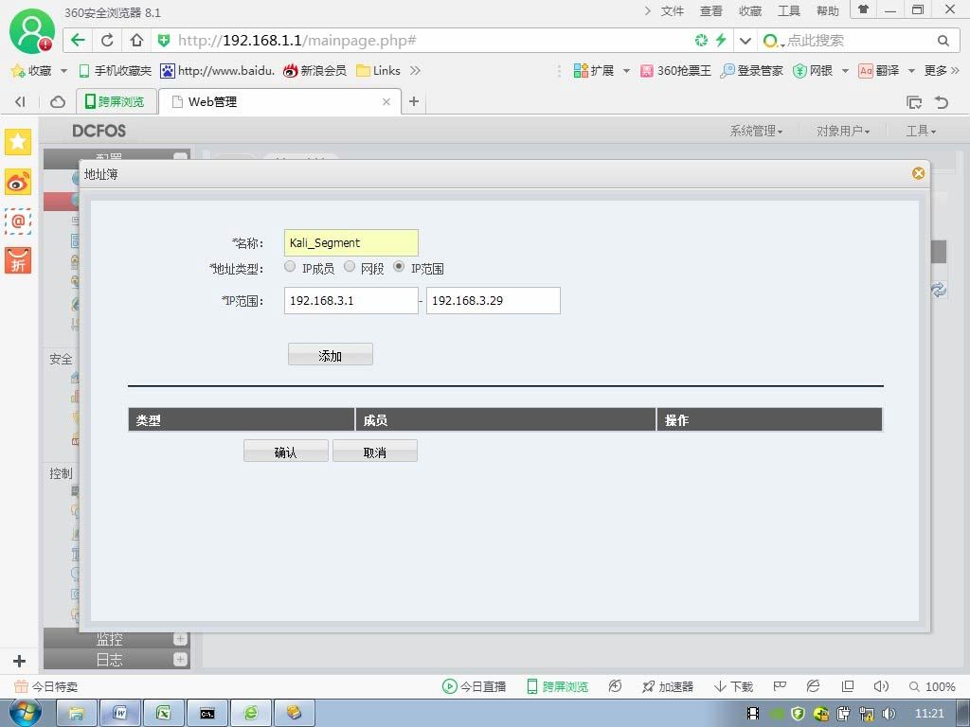
Task: Open 登录管家 toolbar extension
Action: (x=751, y=70)
